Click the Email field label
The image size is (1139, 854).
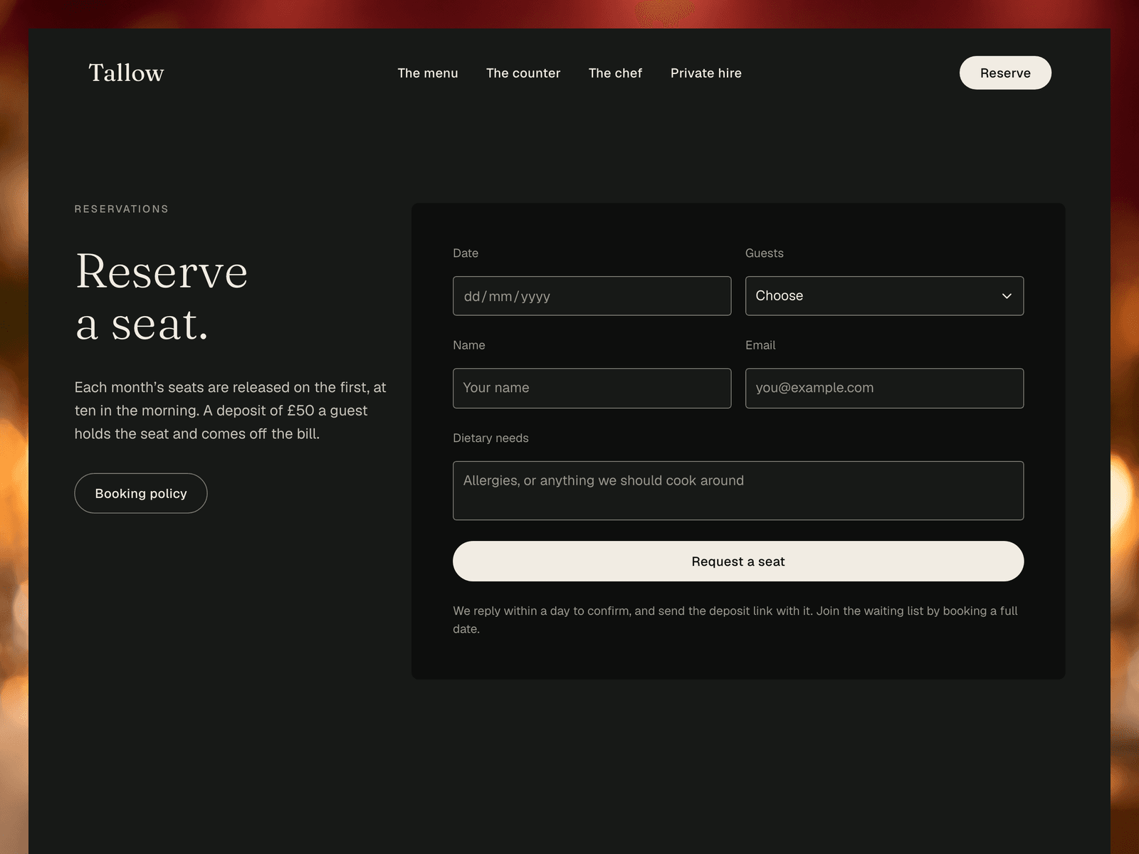pyautogui.click(x=760, y=345)
